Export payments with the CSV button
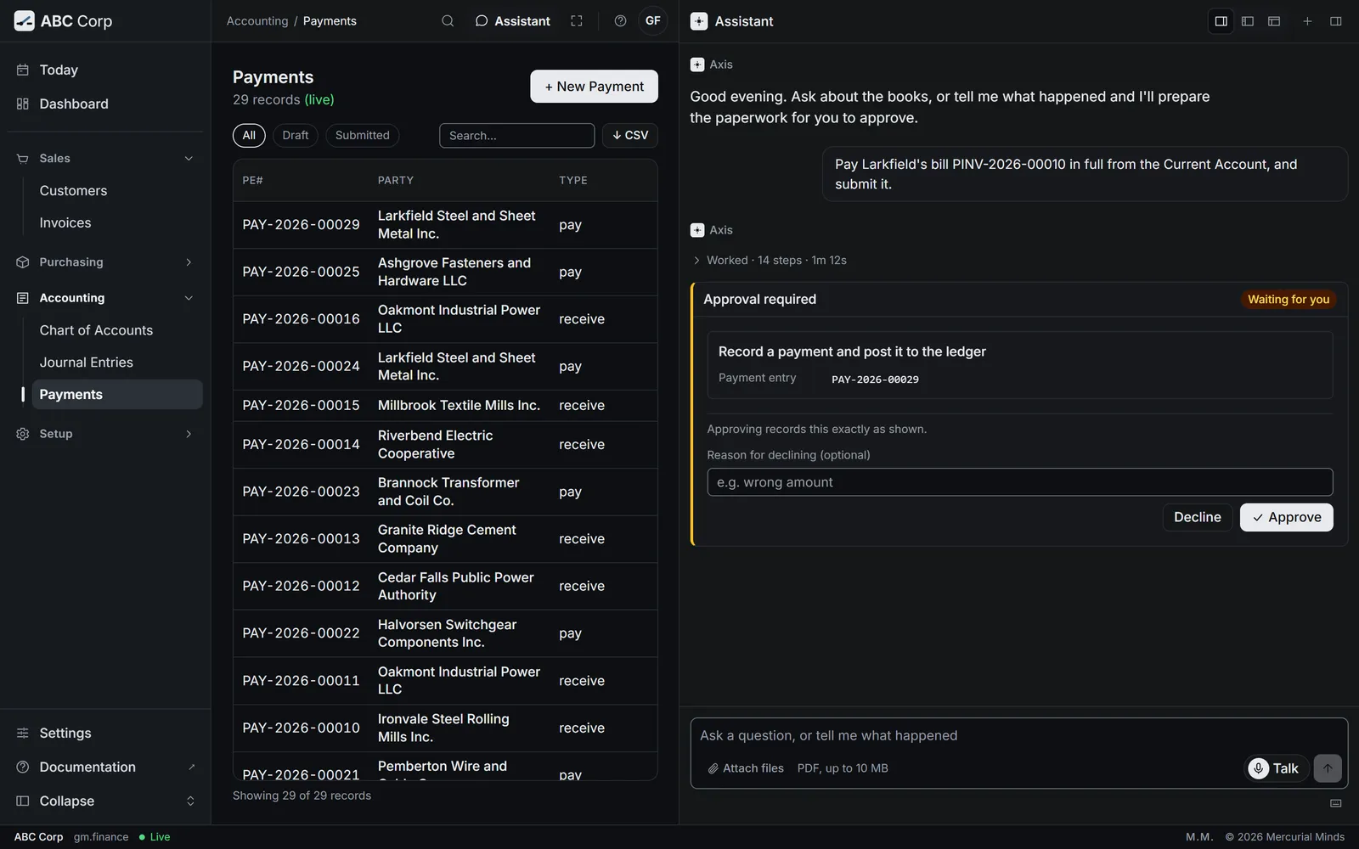Viewport: 1359px width, 849px height. coord(630,136)
